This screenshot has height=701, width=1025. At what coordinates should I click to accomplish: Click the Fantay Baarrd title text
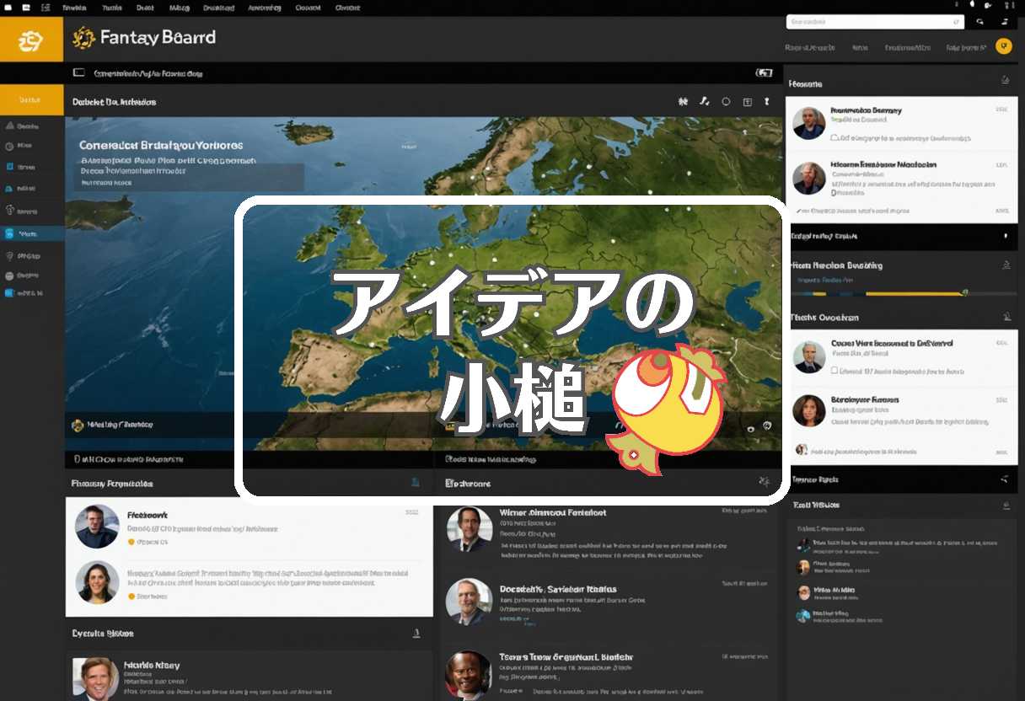[158, 37]
